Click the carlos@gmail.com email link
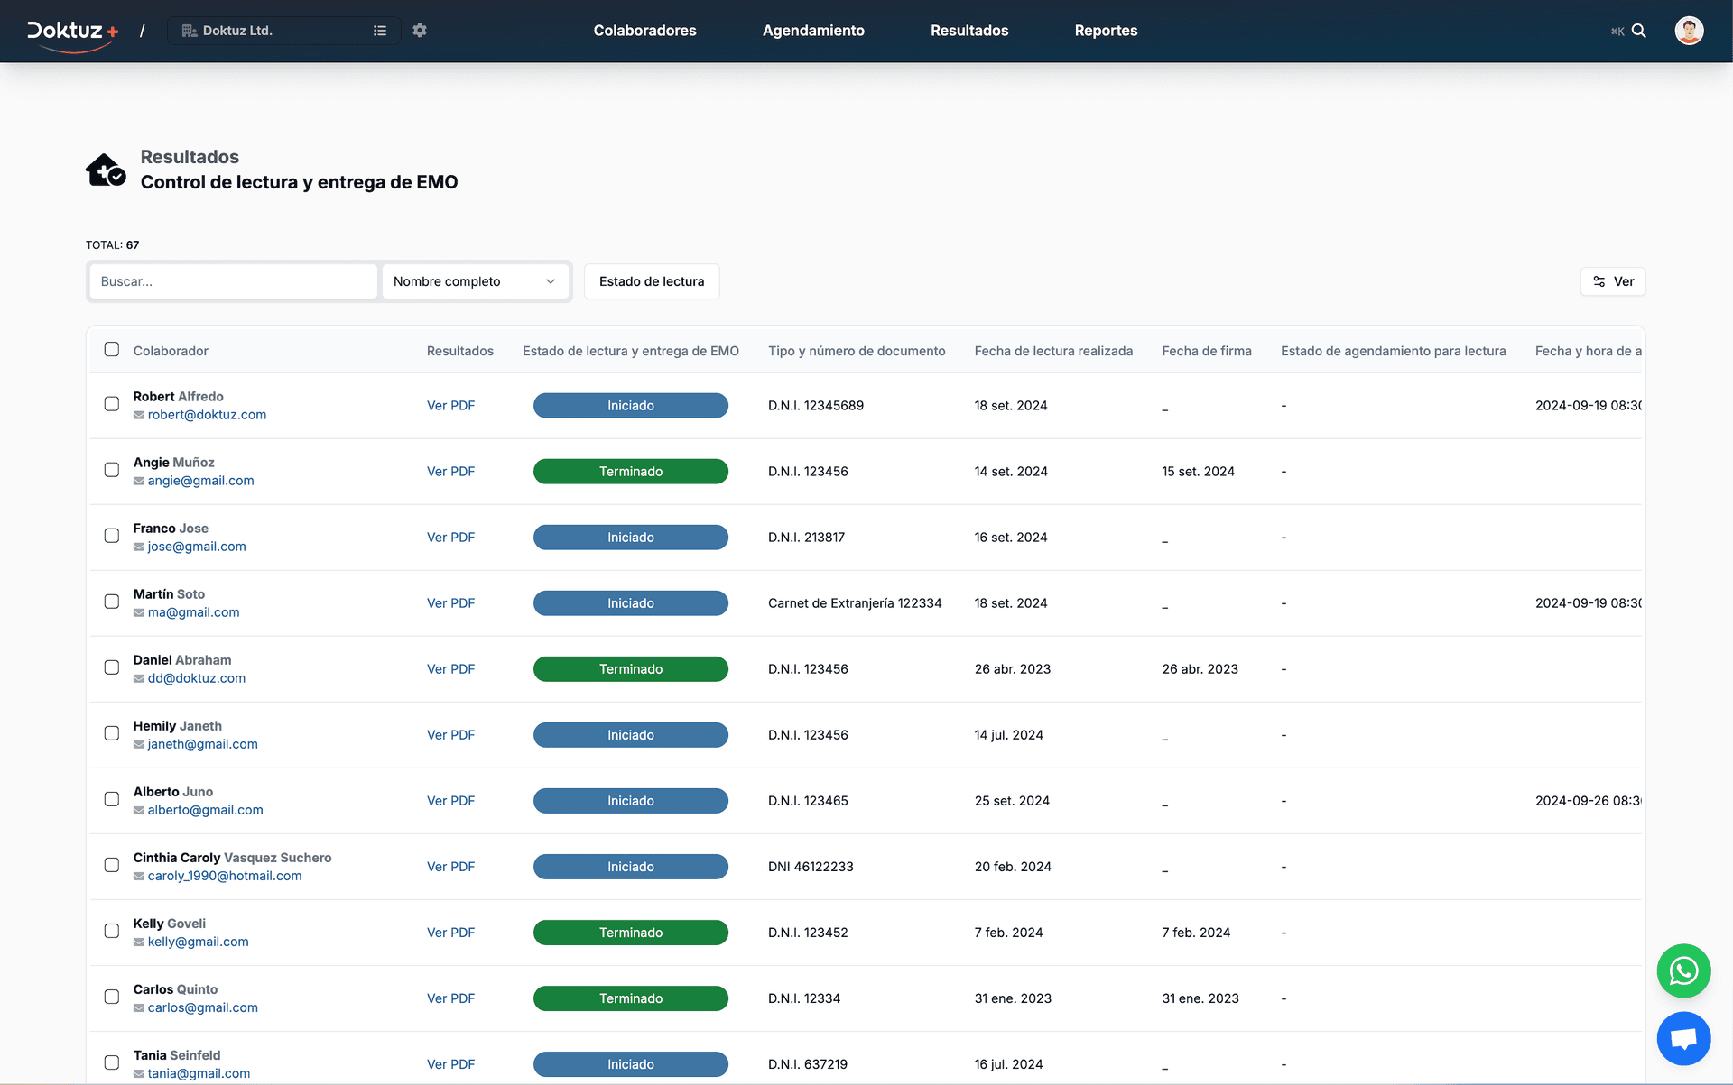The width and height of the screenshot is (1733, 1085). [x=202, y=1007]
